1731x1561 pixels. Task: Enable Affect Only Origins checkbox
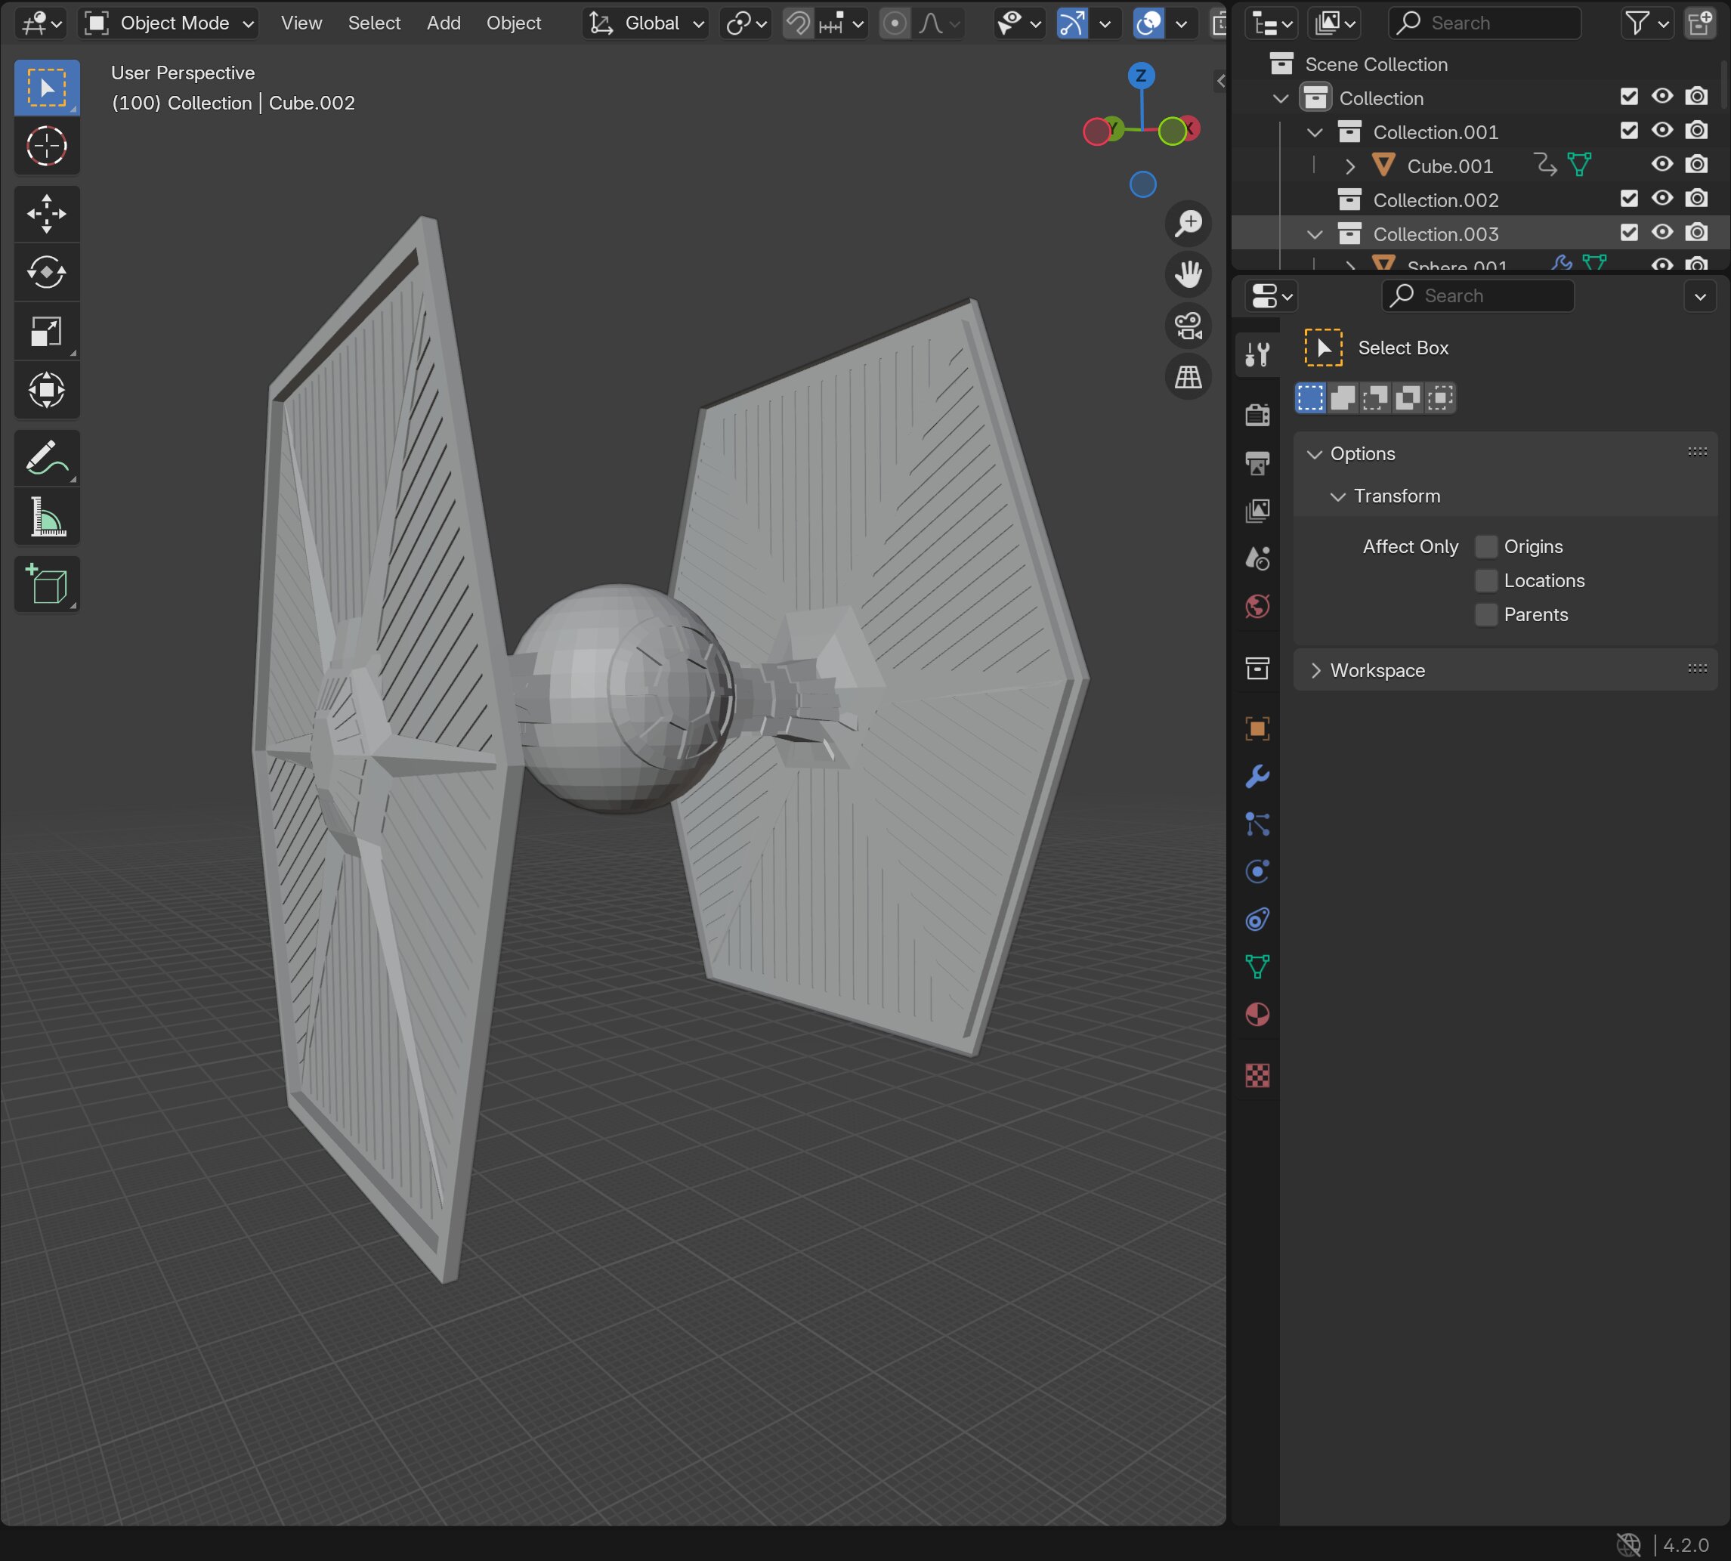1485,546
